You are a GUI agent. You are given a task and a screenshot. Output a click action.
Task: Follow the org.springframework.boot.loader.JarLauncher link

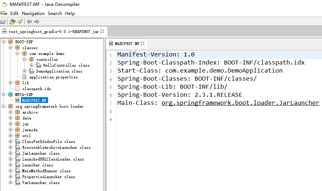(240, 103)
